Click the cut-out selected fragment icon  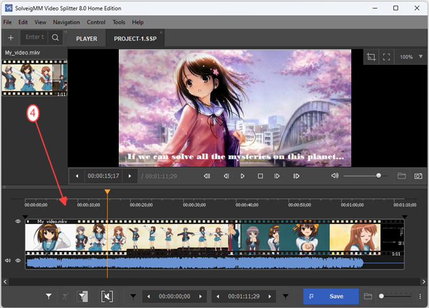(x=107, y=296)
